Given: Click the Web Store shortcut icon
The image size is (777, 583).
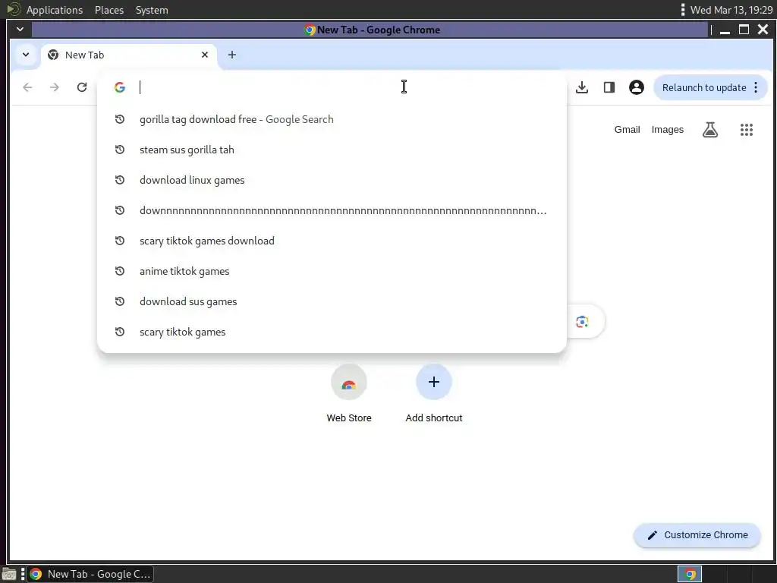Looking at the screenshot, I should [349, 383].
